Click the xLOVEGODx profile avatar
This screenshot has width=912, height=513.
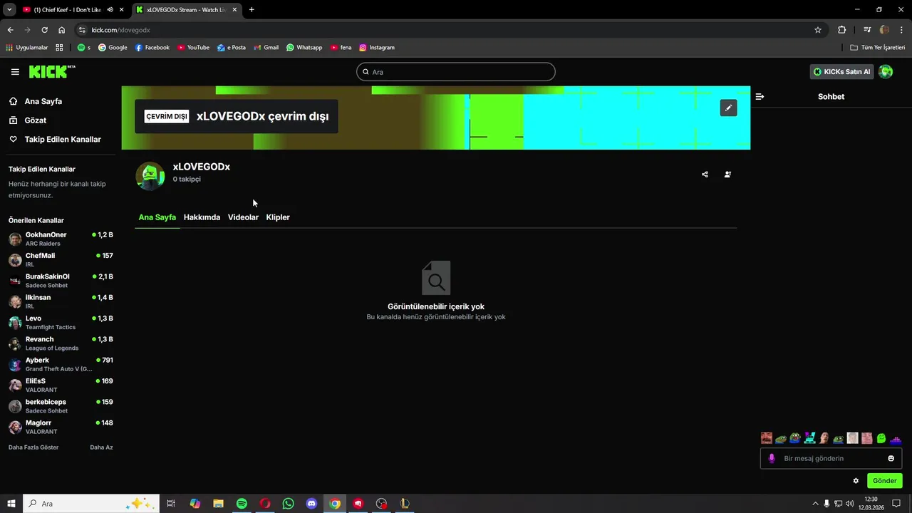pos(150,176)
